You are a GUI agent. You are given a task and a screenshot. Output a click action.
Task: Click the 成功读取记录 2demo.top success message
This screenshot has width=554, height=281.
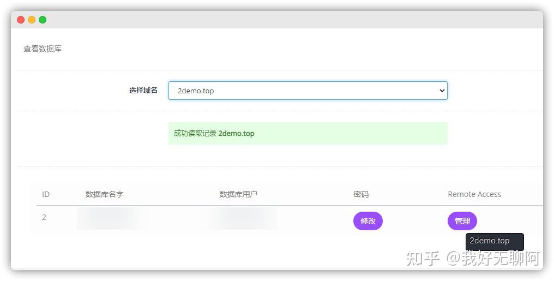tap(308, 133)
